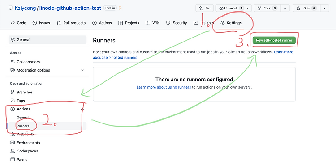Open the Unwatch dropdown caret

[x=247, y=8]
